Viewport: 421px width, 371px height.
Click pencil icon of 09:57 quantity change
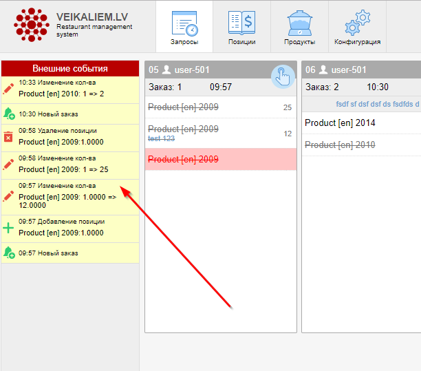click(8, 196)
